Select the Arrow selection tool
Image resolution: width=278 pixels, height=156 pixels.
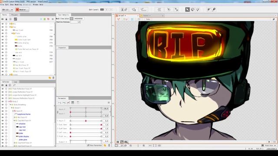click(187, 10)
